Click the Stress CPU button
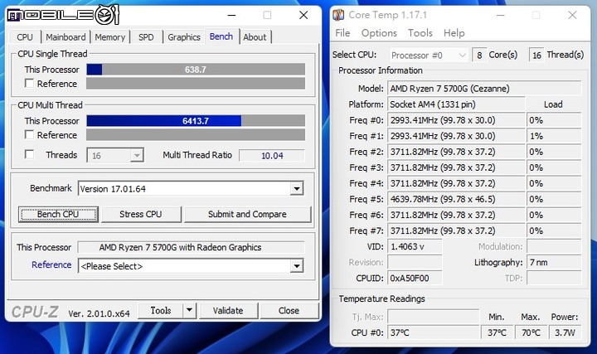The width and height of the screenshot is (597, 354). point(141,214)
